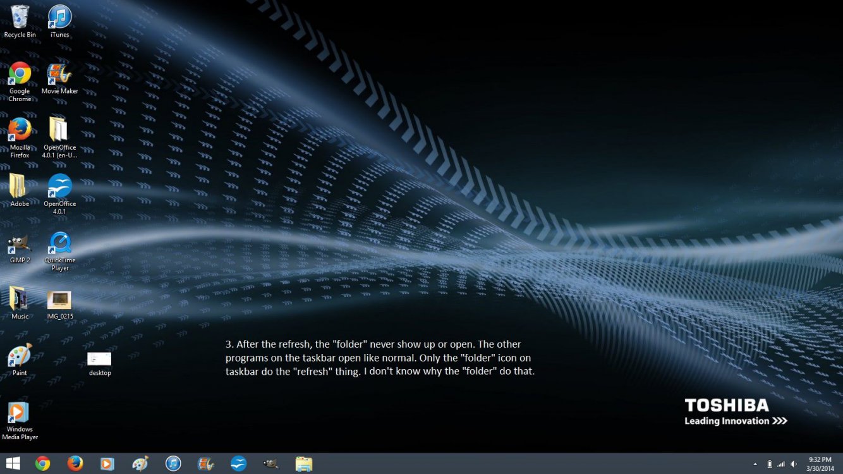Open Windows Media Player from the taskbar
The image size is (843, 474).
(107, 463)
